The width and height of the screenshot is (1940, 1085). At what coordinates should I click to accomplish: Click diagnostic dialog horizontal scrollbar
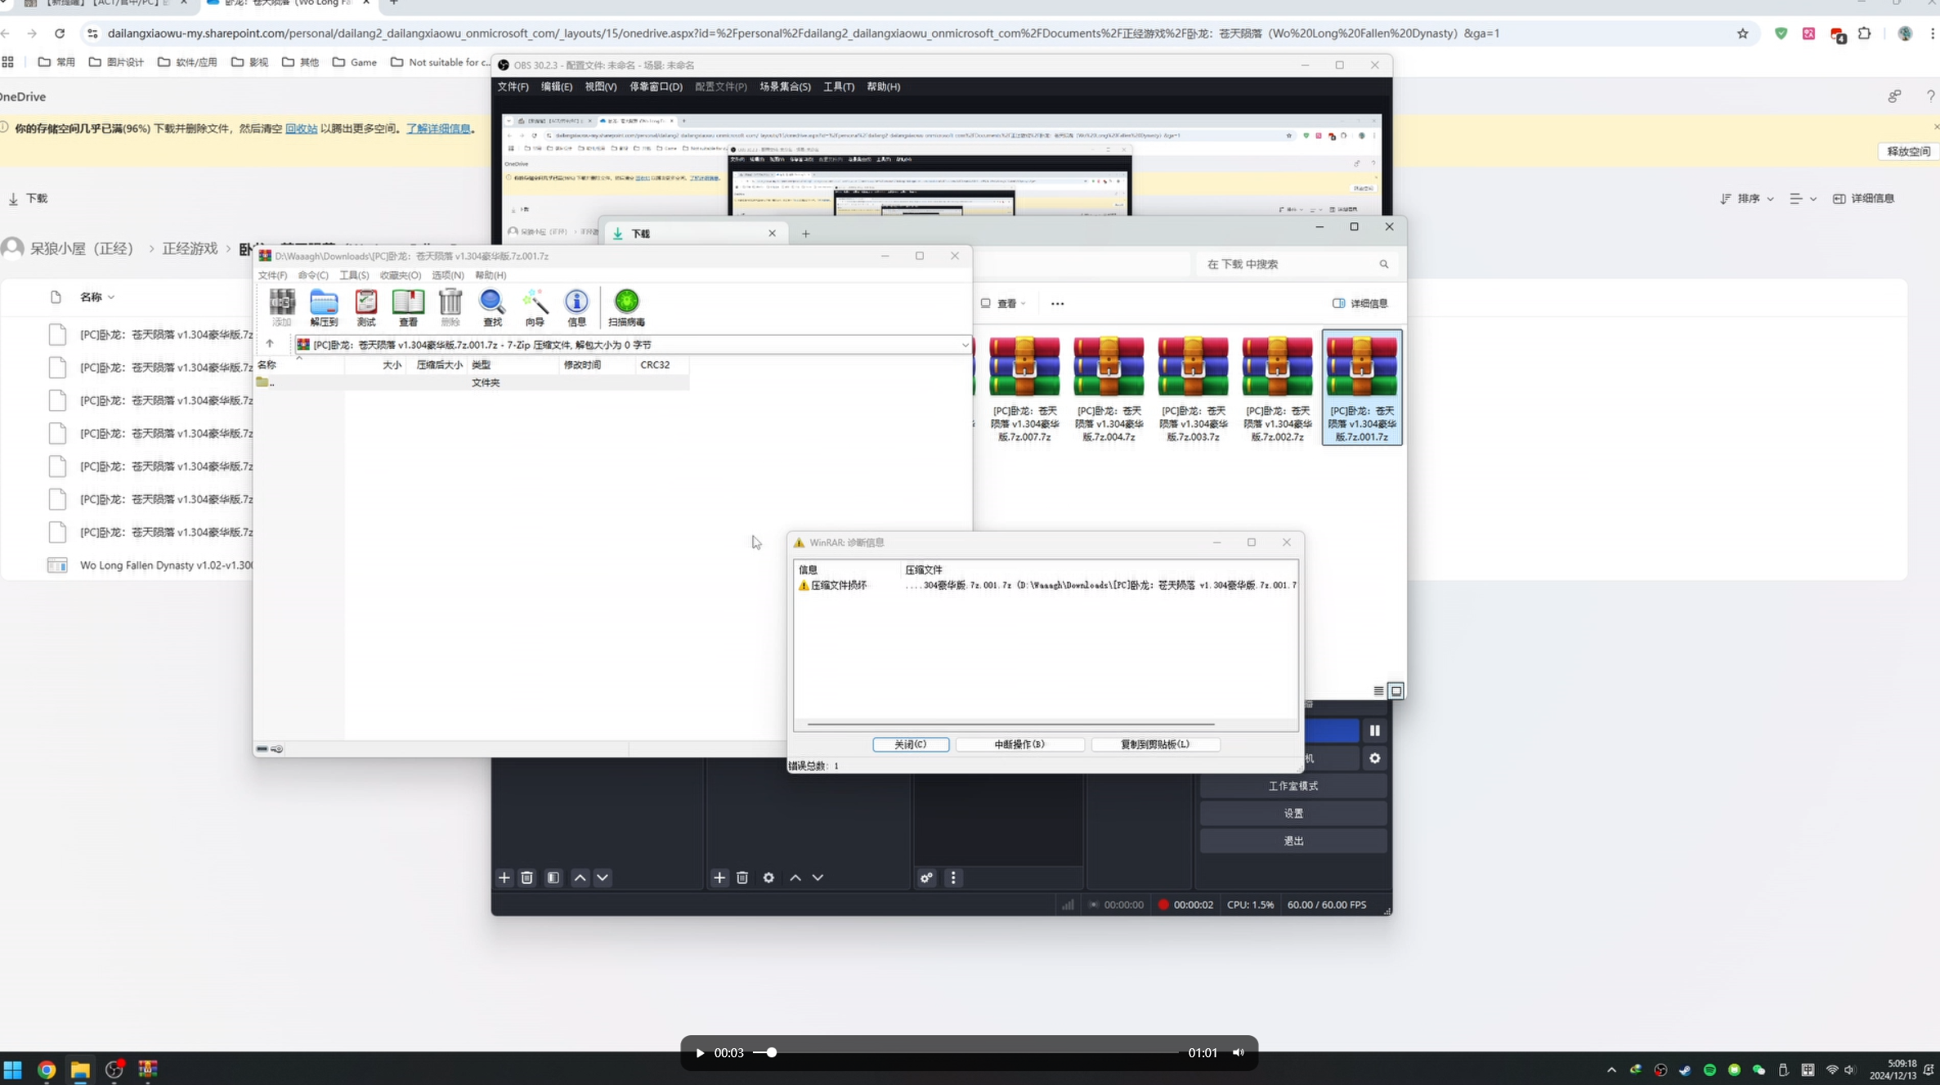pos(1010,724)
